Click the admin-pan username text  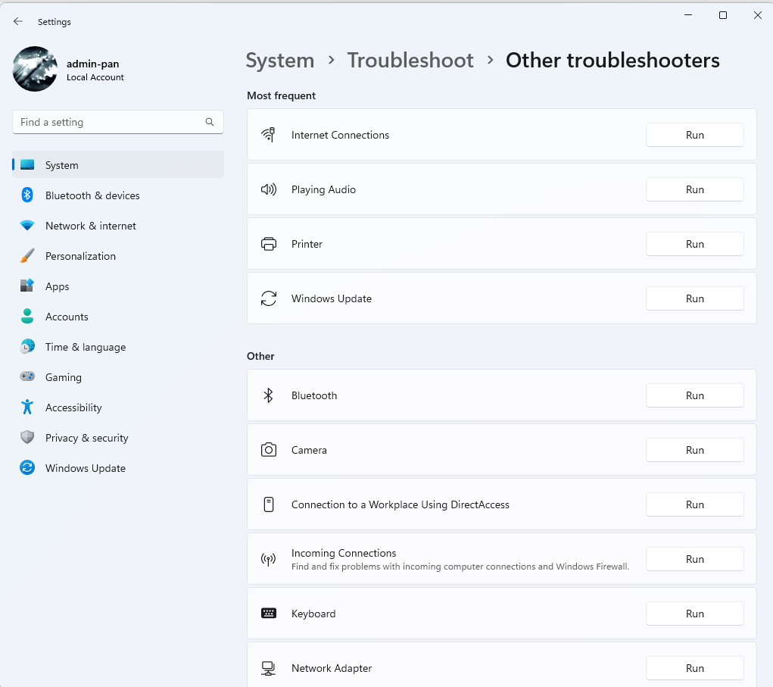click(92, 64)
